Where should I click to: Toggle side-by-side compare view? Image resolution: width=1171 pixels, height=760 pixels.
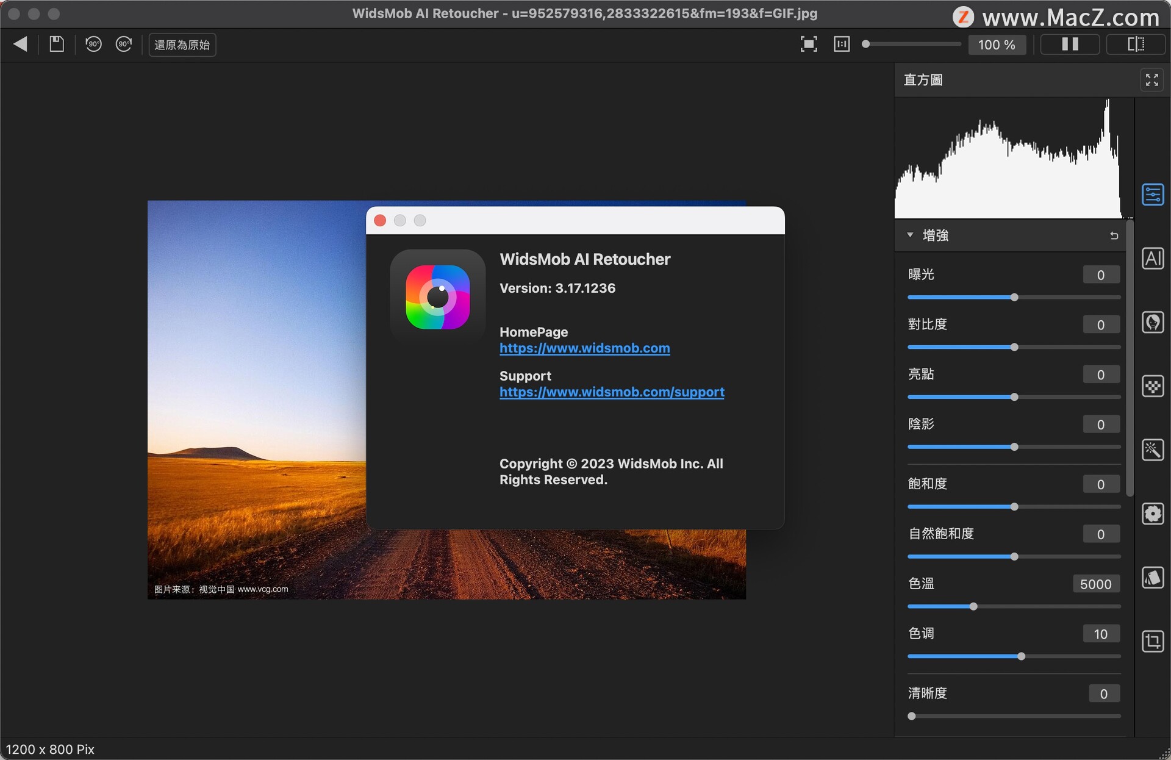[x=1070, y=44]
